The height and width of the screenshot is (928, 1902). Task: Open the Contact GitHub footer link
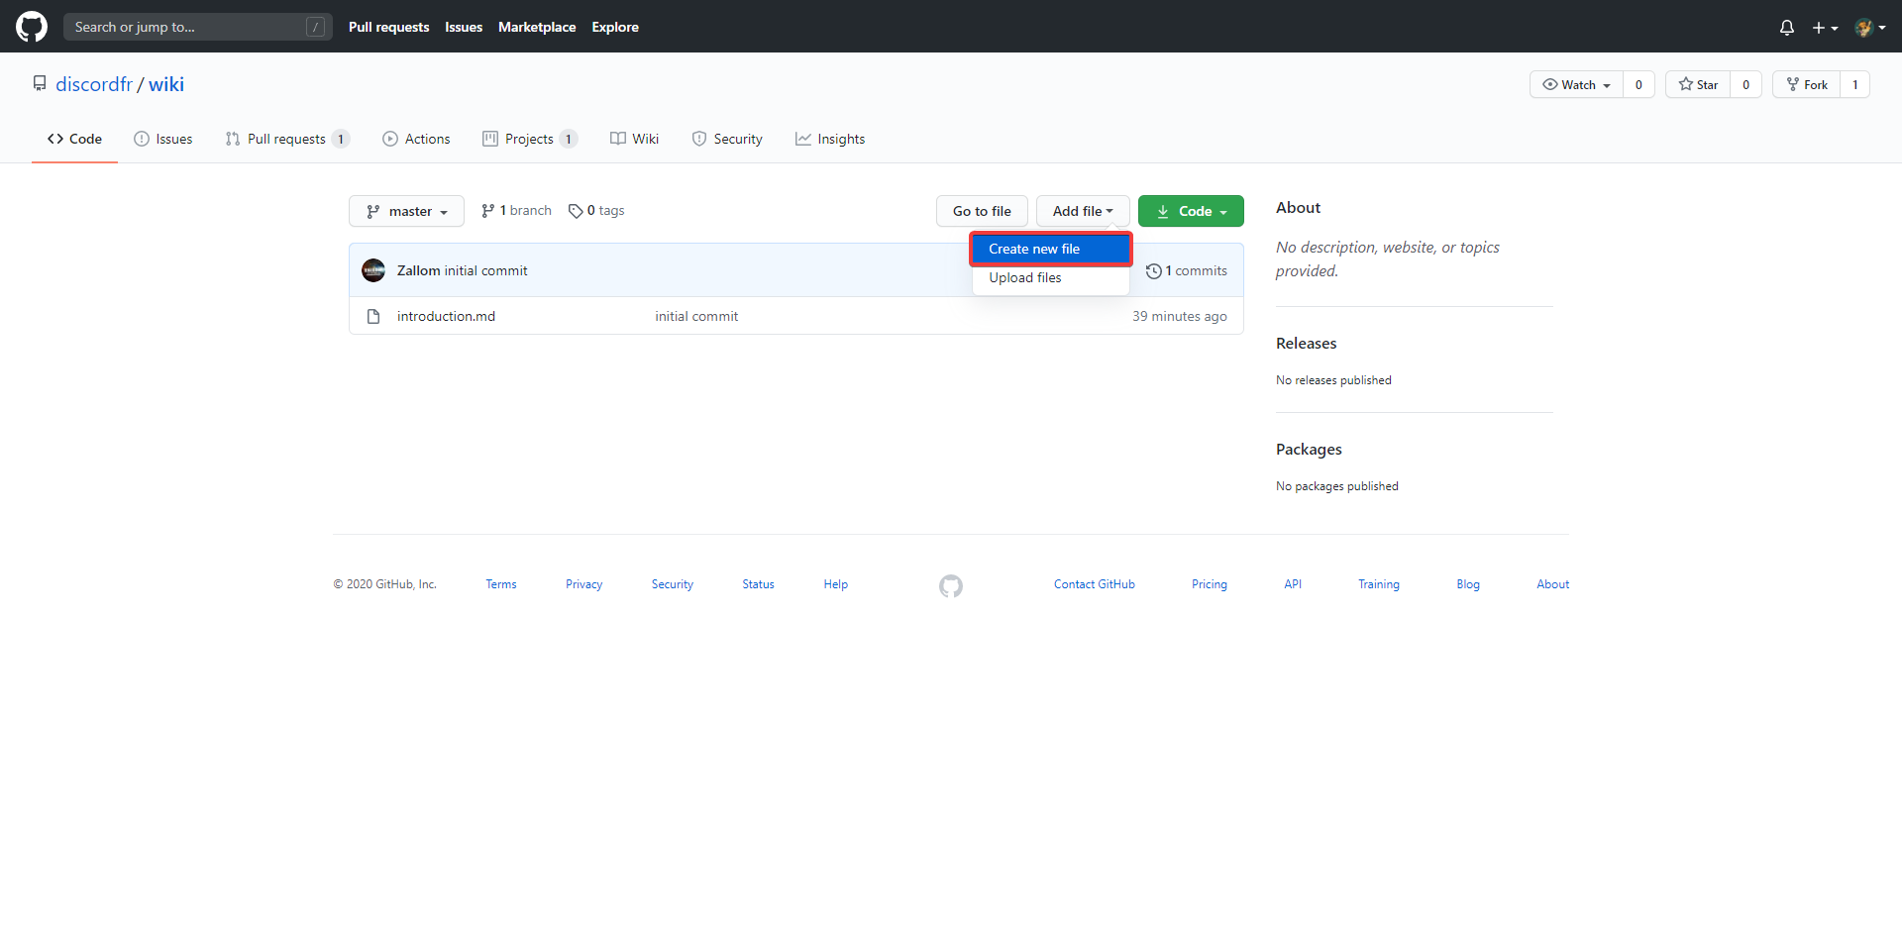coord(1095,584)
